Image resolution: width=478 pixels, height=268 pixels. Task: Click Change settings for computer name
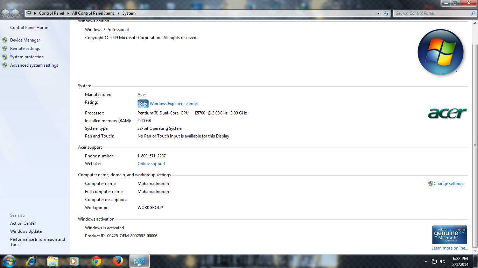click(x=448, y=184)
